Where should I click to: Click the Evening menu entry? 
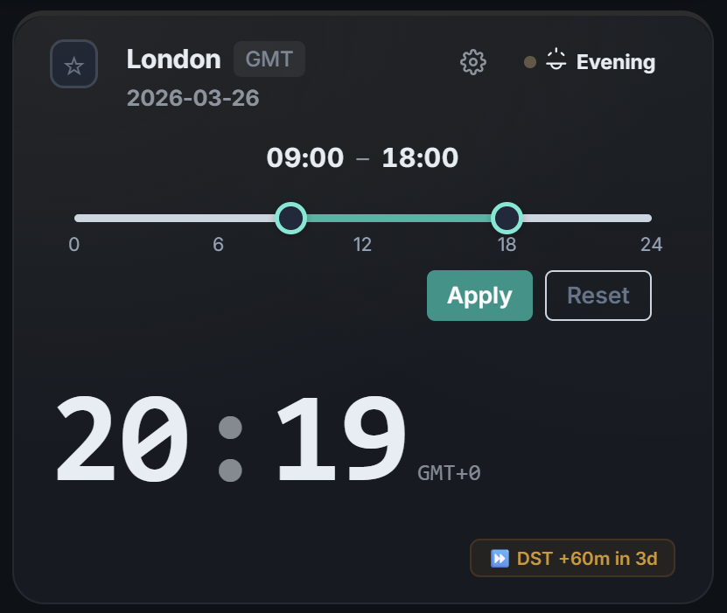pos(615,62)
